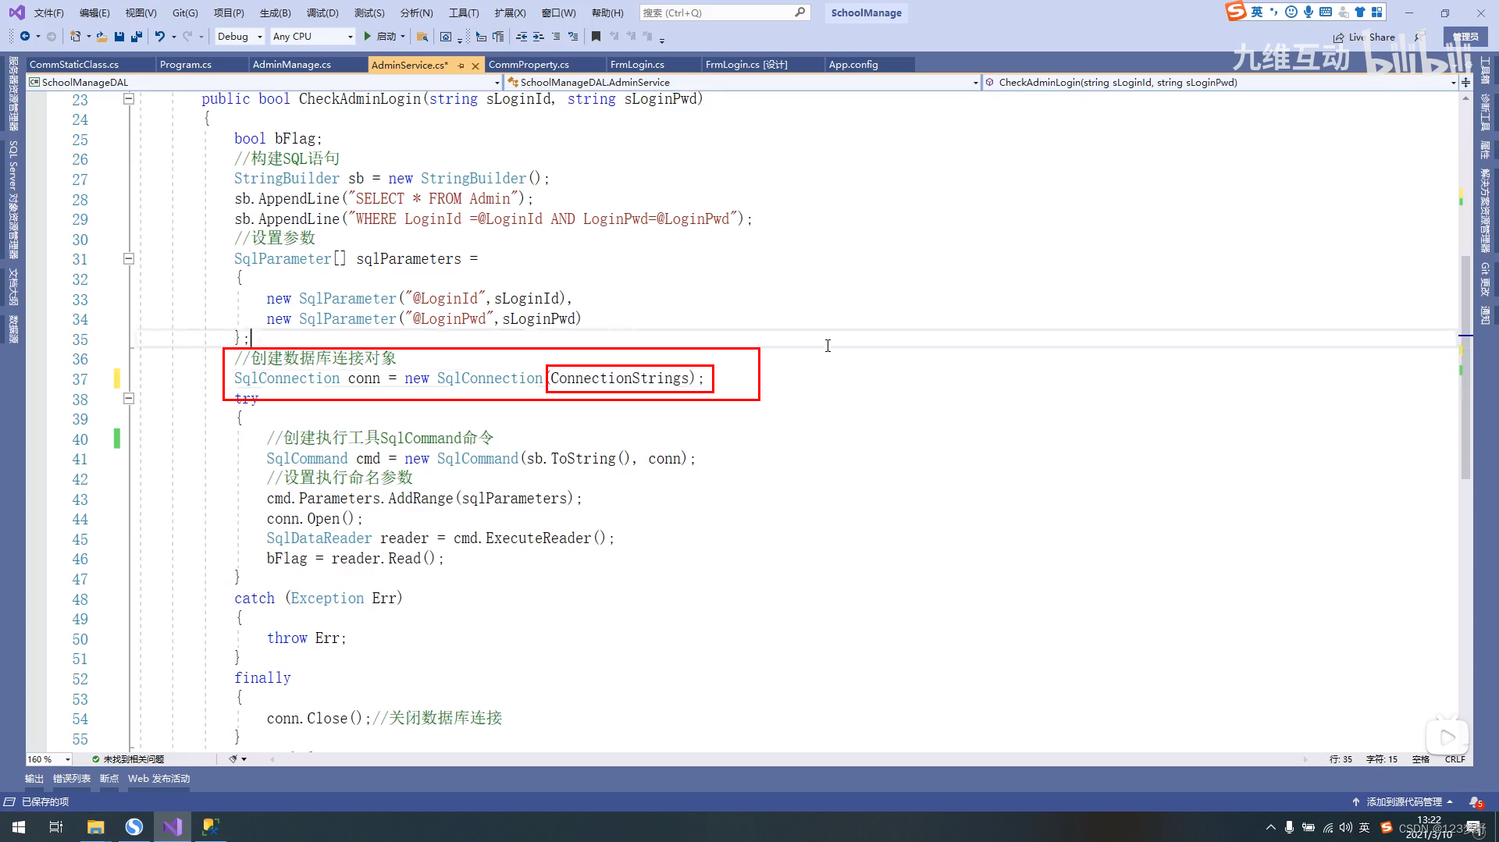Open the 调试(D) menu
1499x842 pixels.
click(322, 13)
